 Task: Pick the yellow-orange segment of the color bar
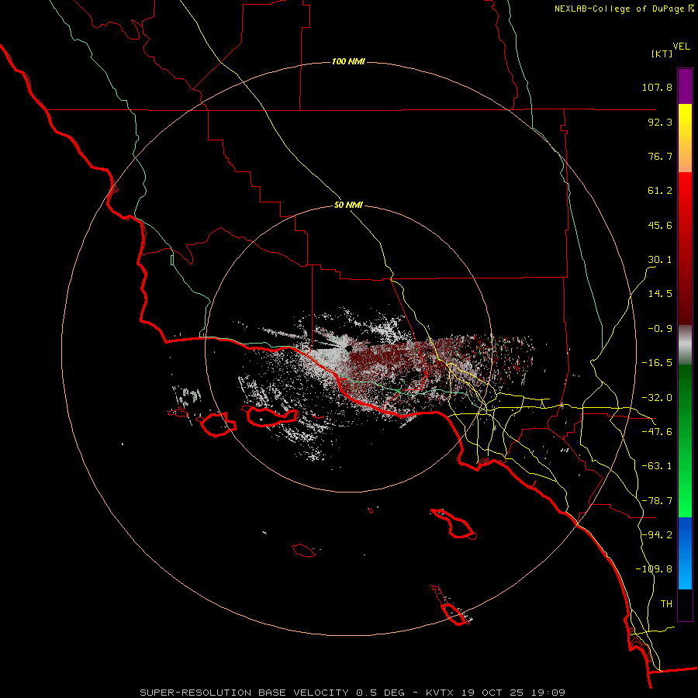685,138
